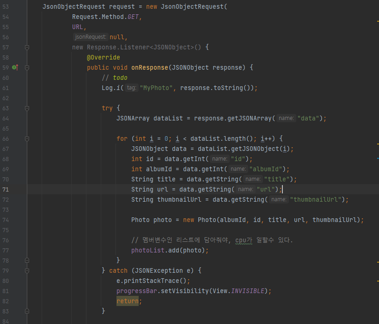
Task: Click the "title" string literal on line 70
Action: pyautogui.click(x=277, y=179)
